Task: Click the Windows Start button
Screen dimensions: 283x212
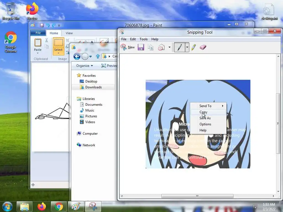Action: coord(7,206)
